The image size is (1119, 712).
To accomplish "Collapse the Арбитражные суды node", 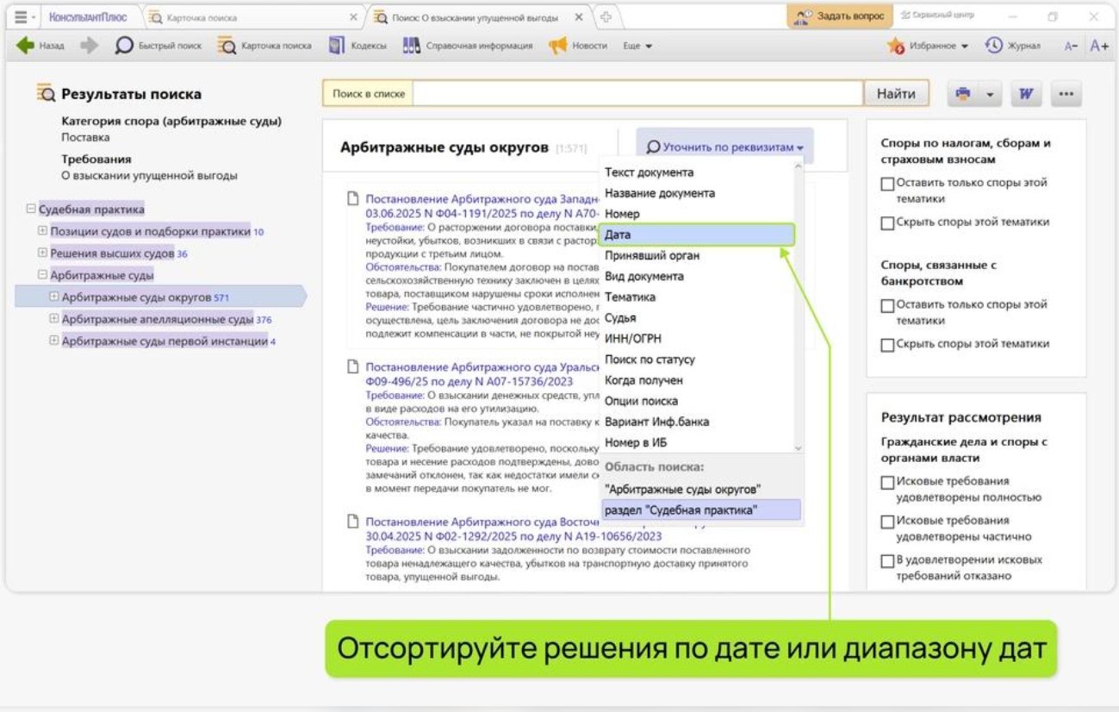I will point(42,275).
